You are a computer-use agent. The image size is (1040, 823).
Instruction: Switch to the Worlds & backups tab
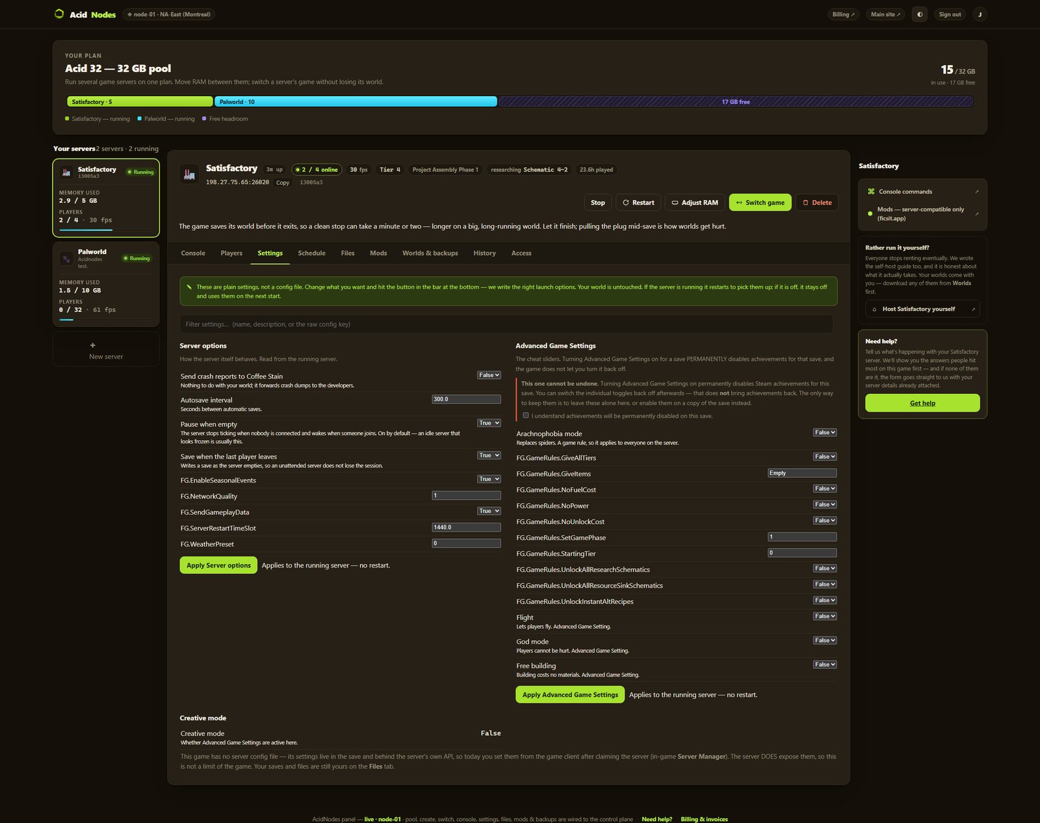tap(430, 254)
